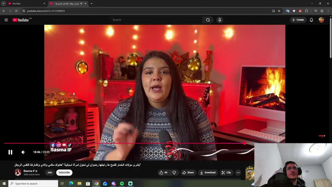Open the Basma if channel name link

click(29, 171)
